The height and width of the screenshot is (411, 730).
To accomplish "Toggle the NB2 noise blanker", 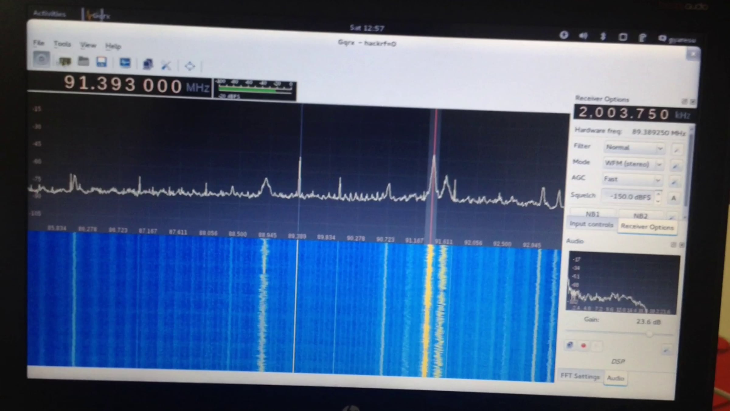I will click(x=640, y=216).
